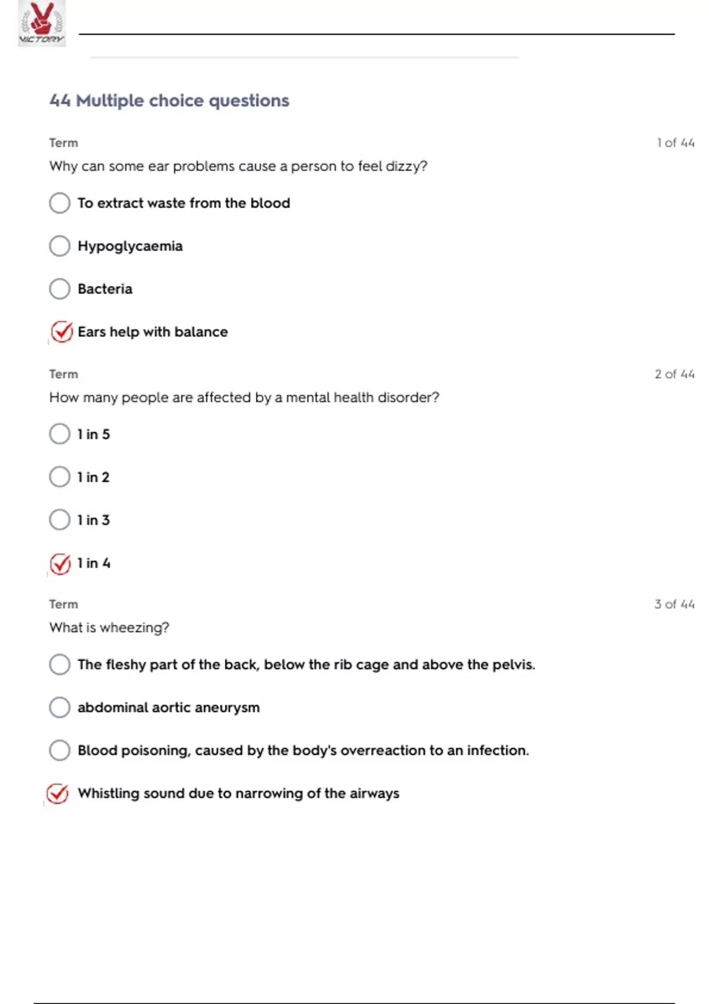Click the checked 'Ears help with balance' checkmark
This screenshot has height=1004, width=709.
(x=61, y=332)
